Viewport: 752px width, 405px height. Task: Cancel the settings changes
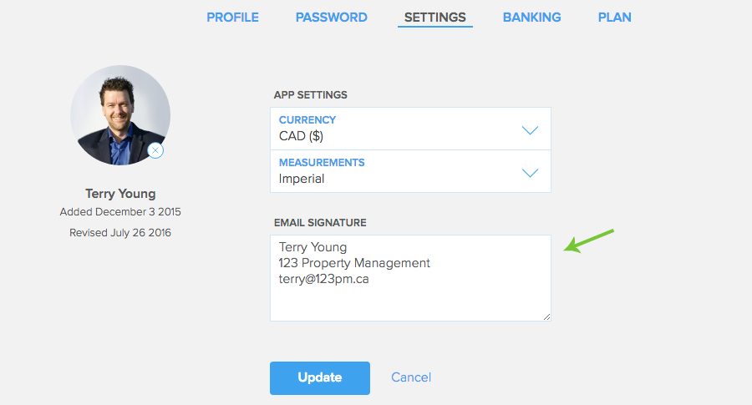[411, 377]
